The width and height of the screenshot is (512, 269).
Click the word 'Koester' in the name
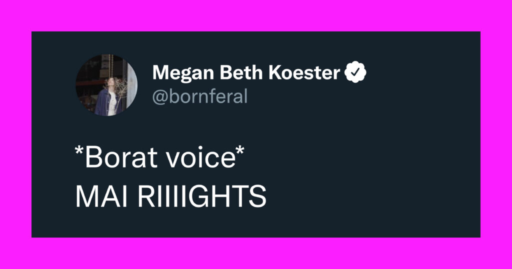click(304, 72)
